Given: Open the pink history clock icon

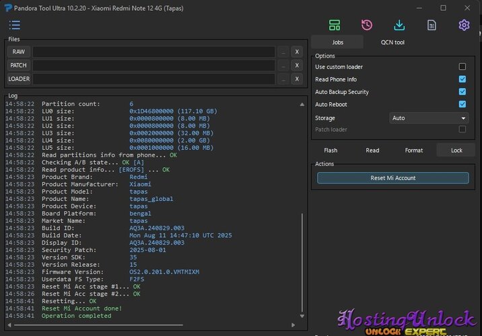Looking at the screenshot, I should (367, 25).
